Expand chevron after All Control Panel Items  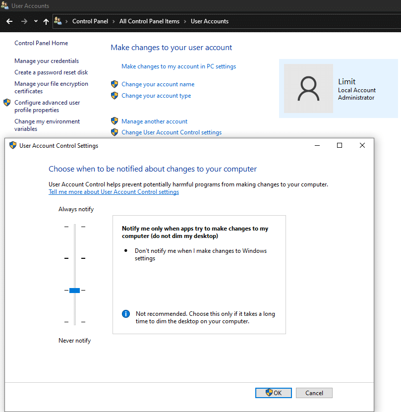pyautogui.click(x=185, y=21)
